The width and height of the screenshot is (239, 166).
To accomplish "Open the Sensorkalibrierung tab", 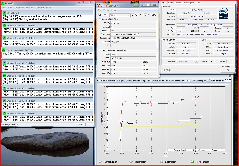I will tap(136, 80).
